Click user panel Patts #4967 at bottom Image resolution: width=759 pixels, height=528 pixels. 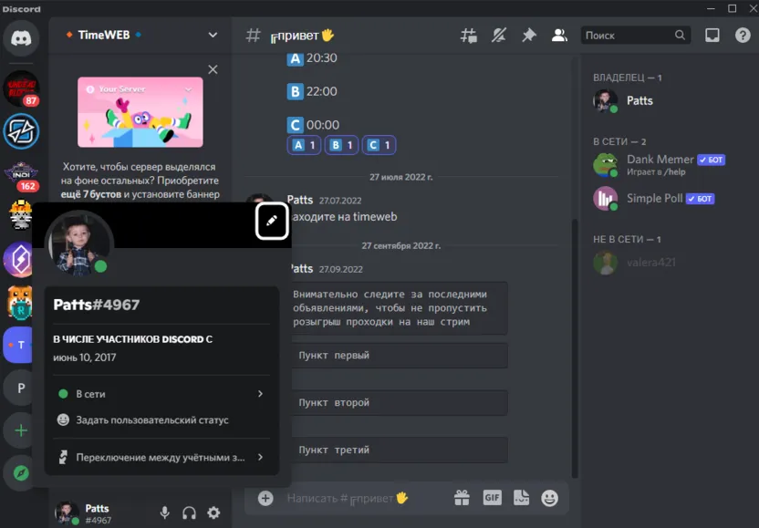click(x=82, y=513)
